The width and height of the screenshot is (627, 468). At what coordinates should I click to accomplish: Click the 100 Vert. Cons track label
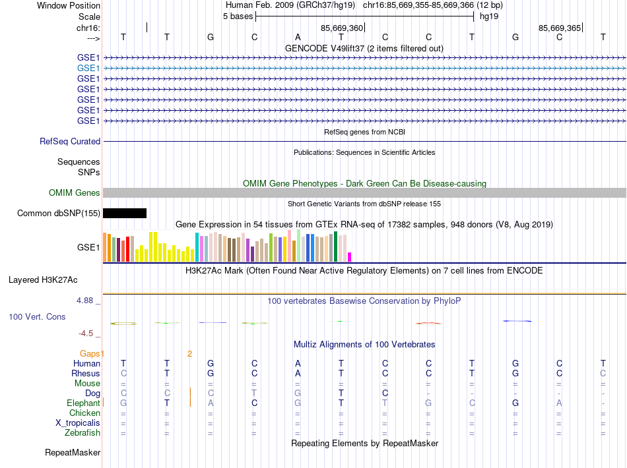pyautogui.click(x=37, y=316)
